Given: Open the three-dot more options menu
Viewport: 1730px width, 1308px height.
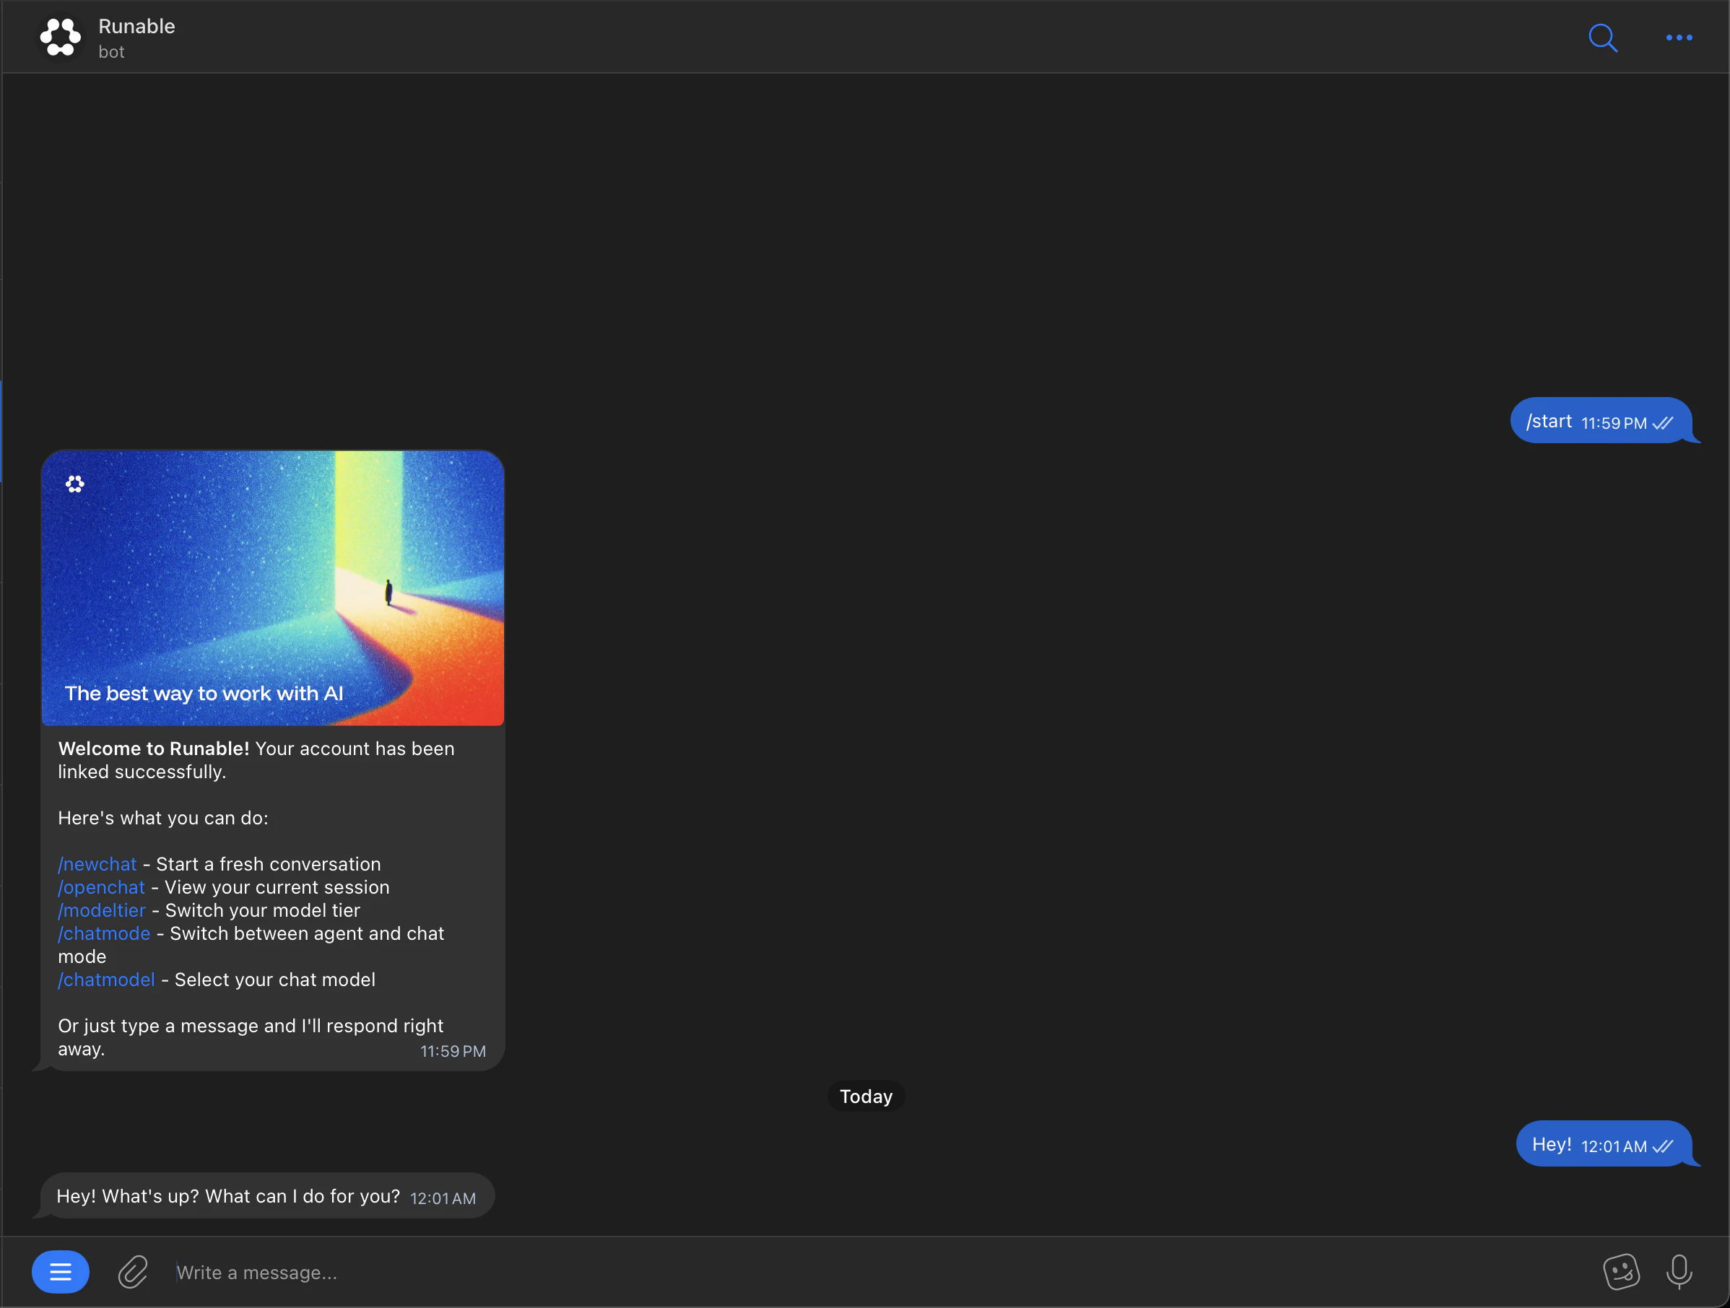Looking at the screenshot, I should (x=1679, y=38).
